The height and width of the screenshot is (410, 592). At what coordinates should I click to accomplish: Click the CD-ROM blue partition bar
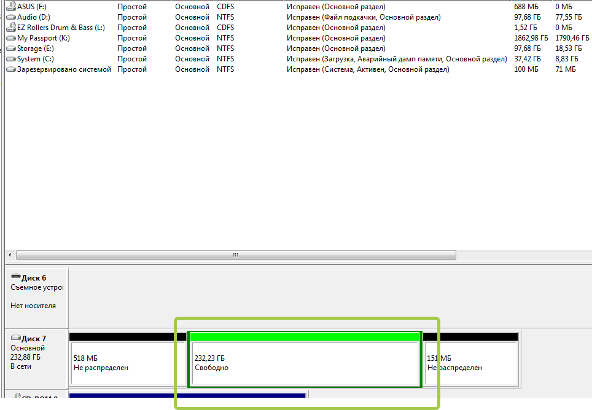(x=187, y=395)
